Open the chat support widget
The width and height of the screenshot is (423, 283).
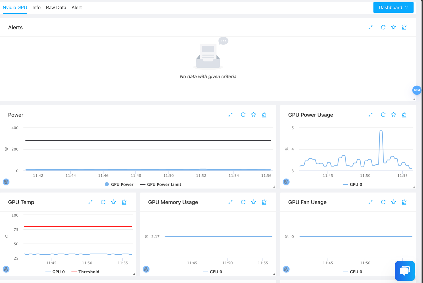[x=405, y=271]
